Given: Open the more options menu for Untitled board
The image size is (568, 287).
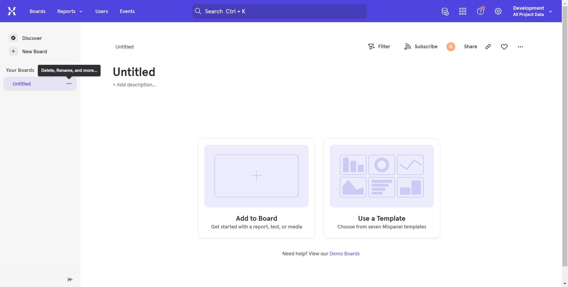Looking at the screenshot, I should click(x=69, y=83).
